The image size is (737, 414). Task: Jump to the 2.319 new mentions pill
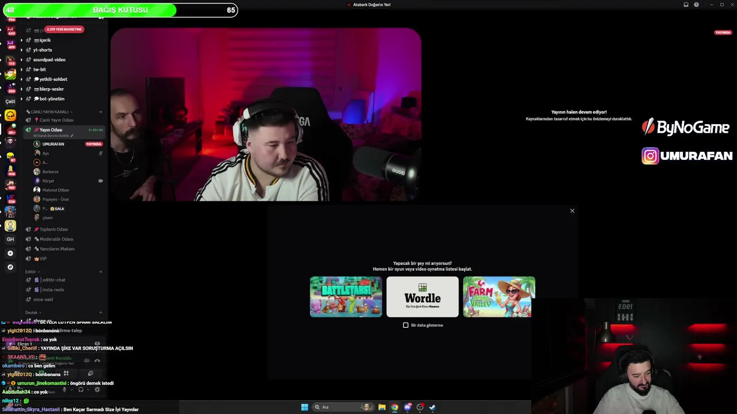pos(64,29)
